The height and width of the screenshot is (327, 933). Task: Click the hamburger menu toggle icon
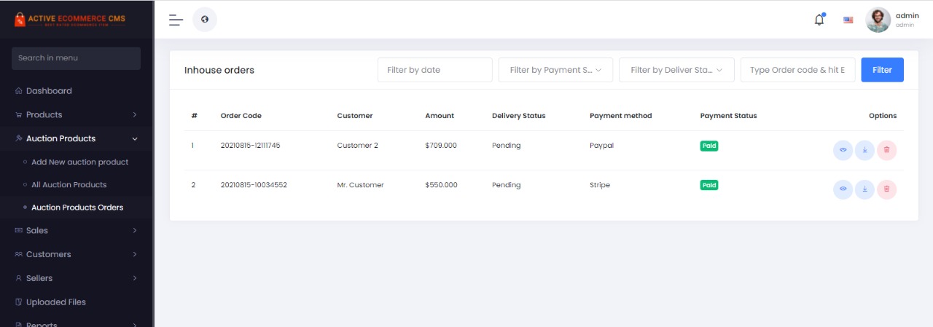tap(176, 20)
